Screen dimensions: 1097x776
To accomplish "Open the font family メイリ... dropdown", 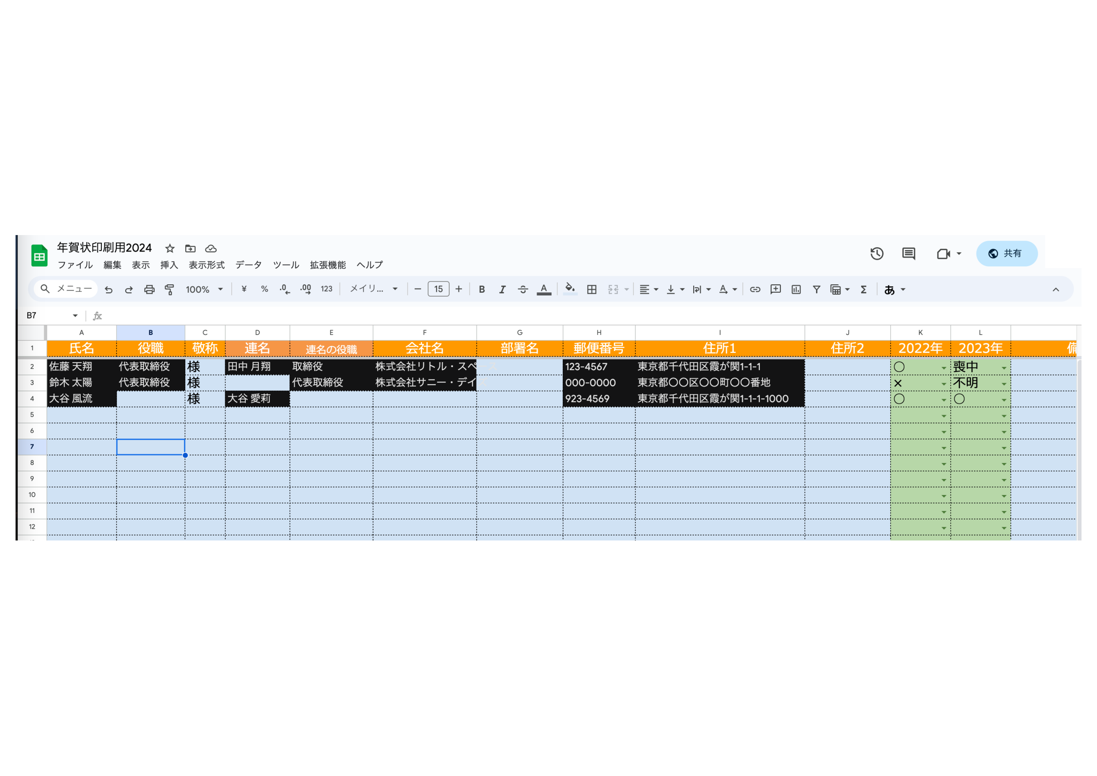I will point(374,289).
